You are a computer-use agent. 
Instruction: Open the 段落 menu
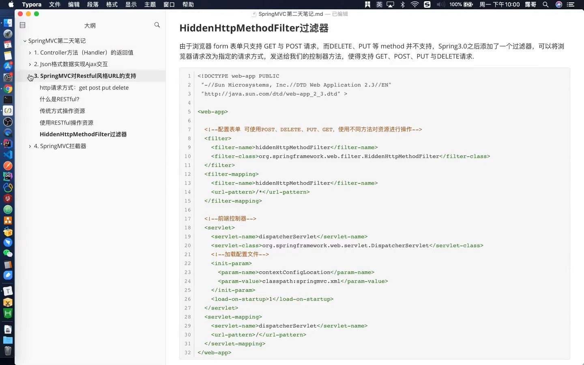click(93, 4)
